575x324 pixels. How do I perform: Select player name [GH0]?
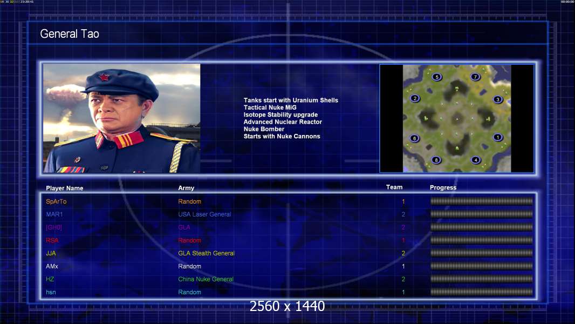point(54,227)
